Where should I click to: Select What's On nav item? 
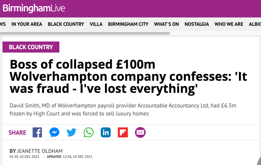point(166,24)
